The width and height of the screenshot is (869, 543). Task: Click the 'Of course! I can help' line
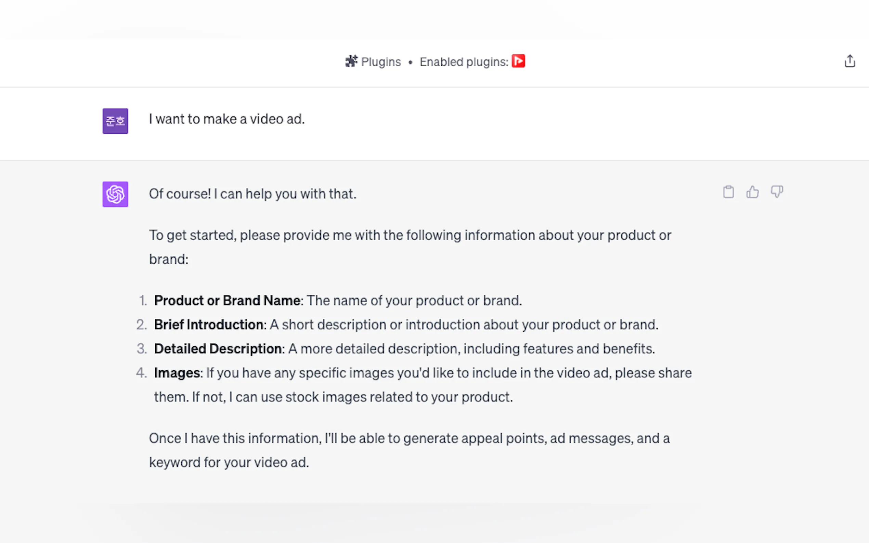(252, 194)
